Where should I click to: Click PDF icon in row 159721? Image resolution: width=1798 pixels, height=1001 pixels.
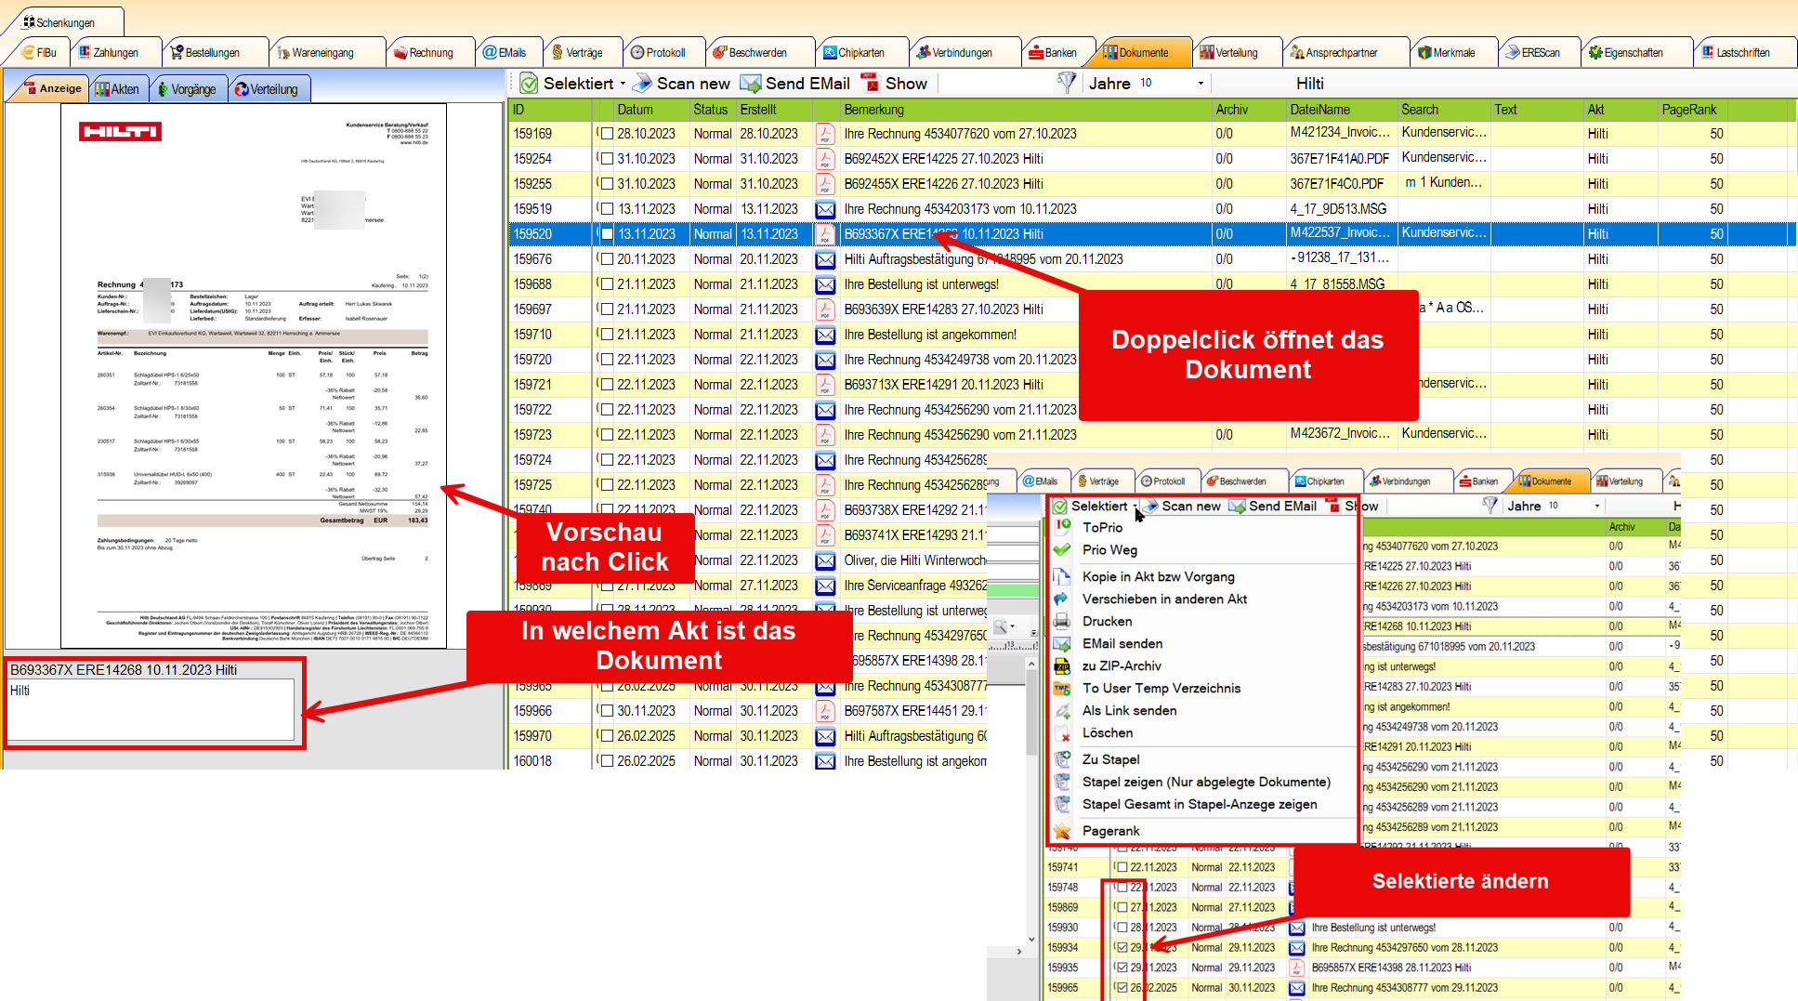point(825,385)
